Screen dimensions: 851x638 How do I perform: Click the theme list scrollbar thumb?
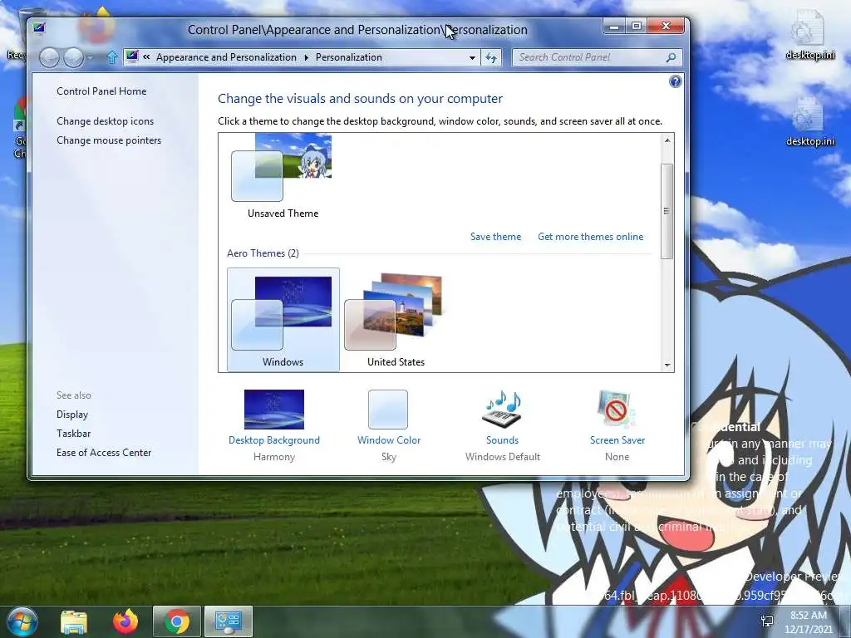(667, 211)
